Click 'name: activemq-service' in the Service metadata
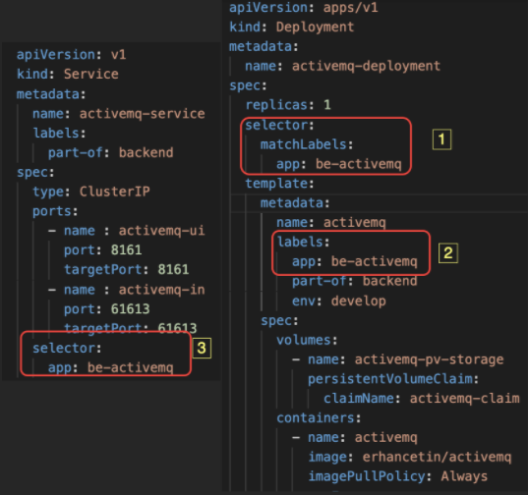Screen dimensions: 528x495 pyautogui.click(x=119, y=114)
